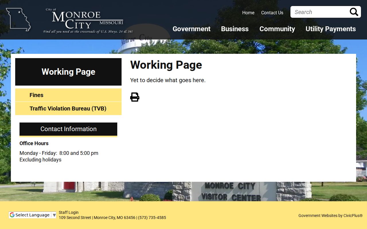Click the "Yet to decide what goes here." text
Screen dimensions: 367x229
click(168, 80)
